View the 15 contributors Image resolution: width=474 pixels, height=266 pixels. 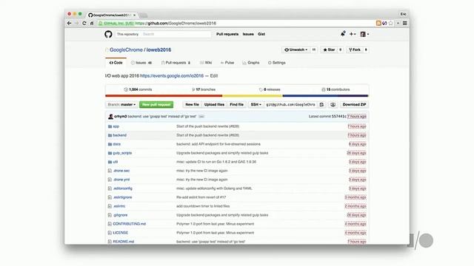click(336, 89)
